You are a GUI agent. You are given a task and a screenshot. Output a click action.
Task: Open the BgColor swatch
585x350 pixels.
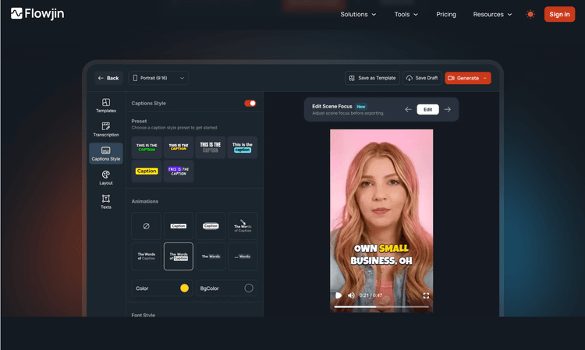pos(249,288)
